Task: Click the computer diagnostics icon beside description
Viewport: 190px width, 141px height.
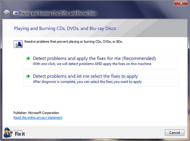Action: pos(18,44)
